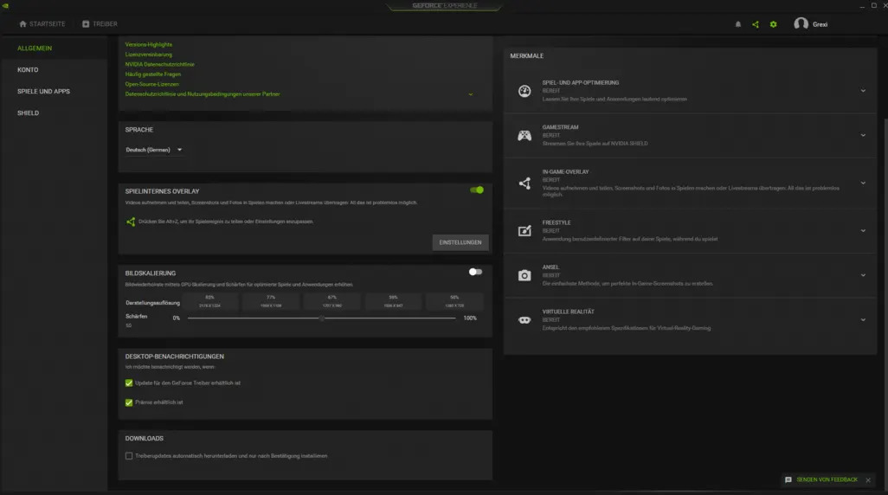
Task: Click the Spiel- und App-Optimierung speedometer icon
Action: 524,91
